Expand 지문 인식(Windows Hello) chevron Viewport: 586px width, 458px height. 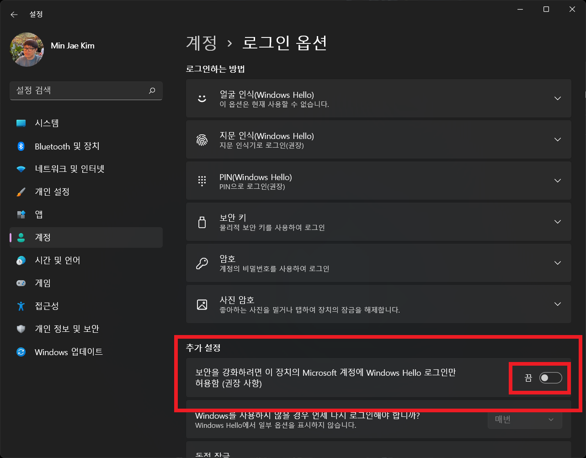(x=557, y=139)
